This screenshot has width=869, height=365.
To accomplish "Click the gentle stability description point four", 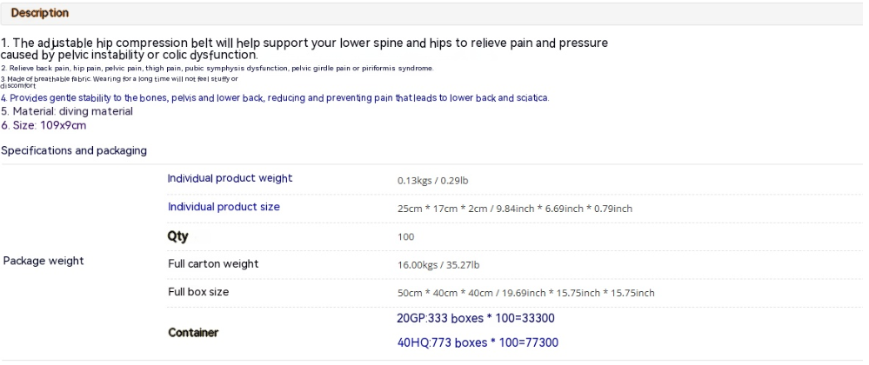I will click(x=275, y=98).
